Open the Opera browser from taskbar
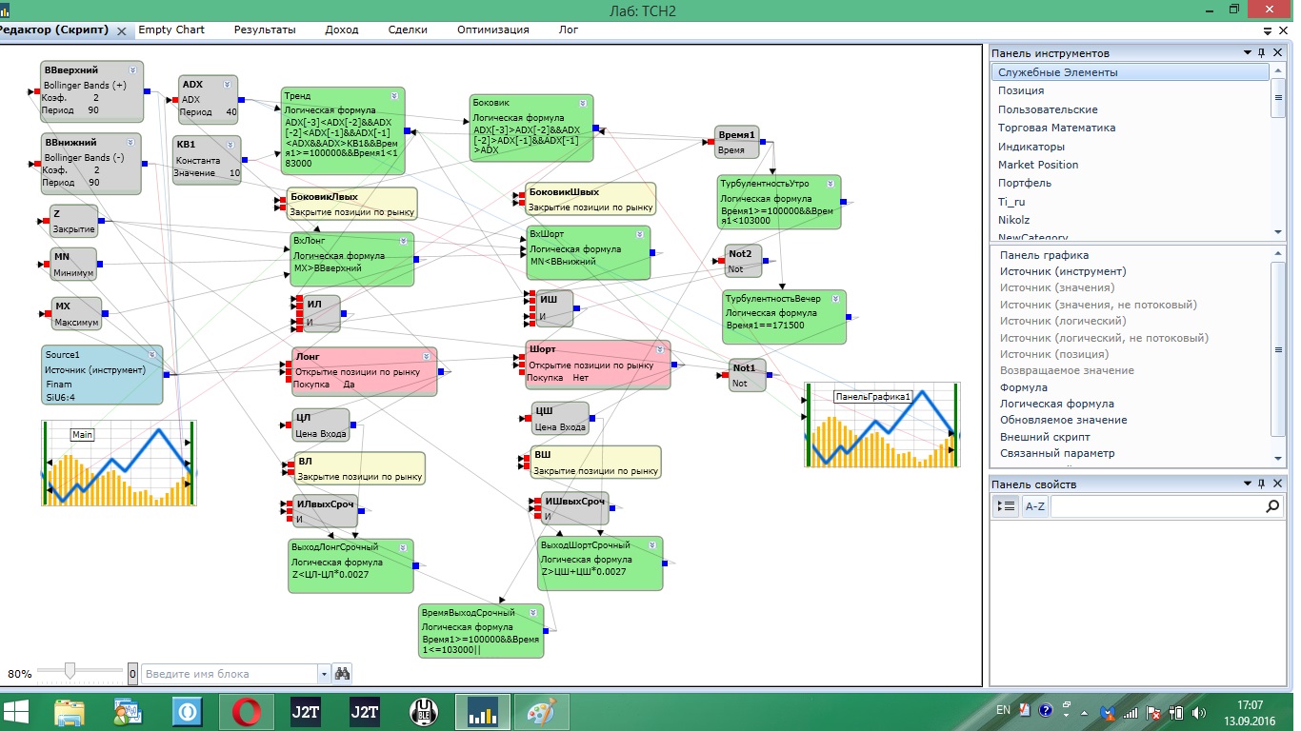The height and width of the screenshot is (731, 1301). [247, 711]
